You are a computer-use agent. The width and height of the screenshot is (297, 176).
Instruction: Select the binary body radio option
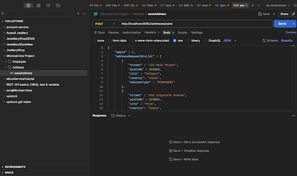tap(188, 41)
